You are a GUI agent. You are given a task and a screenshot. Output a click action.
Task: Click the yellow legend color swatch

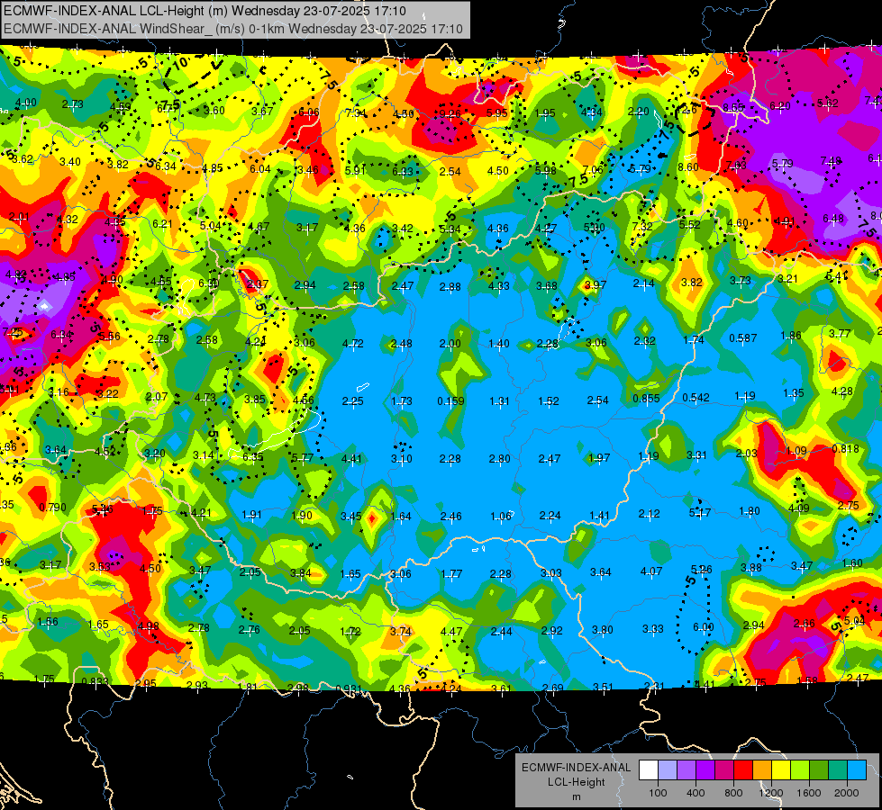coord(781,770)
